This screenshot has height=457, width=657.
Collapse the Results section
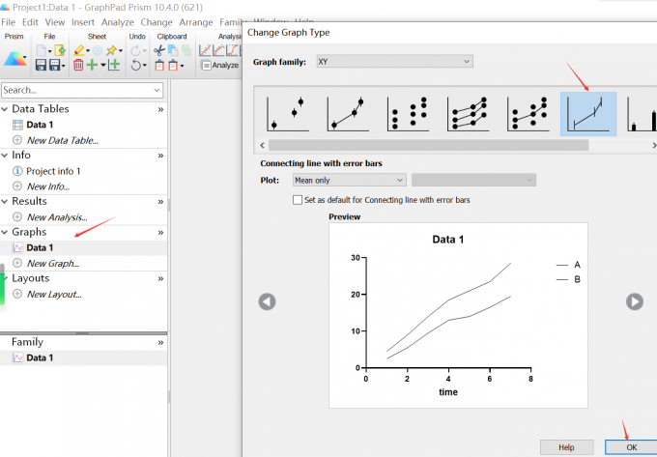click(5, 201)
